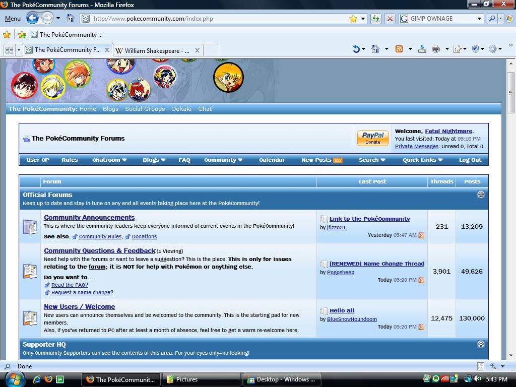Click the grayed Forward arrow button
The width and height of the screenshot is (516, 387).
click(x=47, y=18)
